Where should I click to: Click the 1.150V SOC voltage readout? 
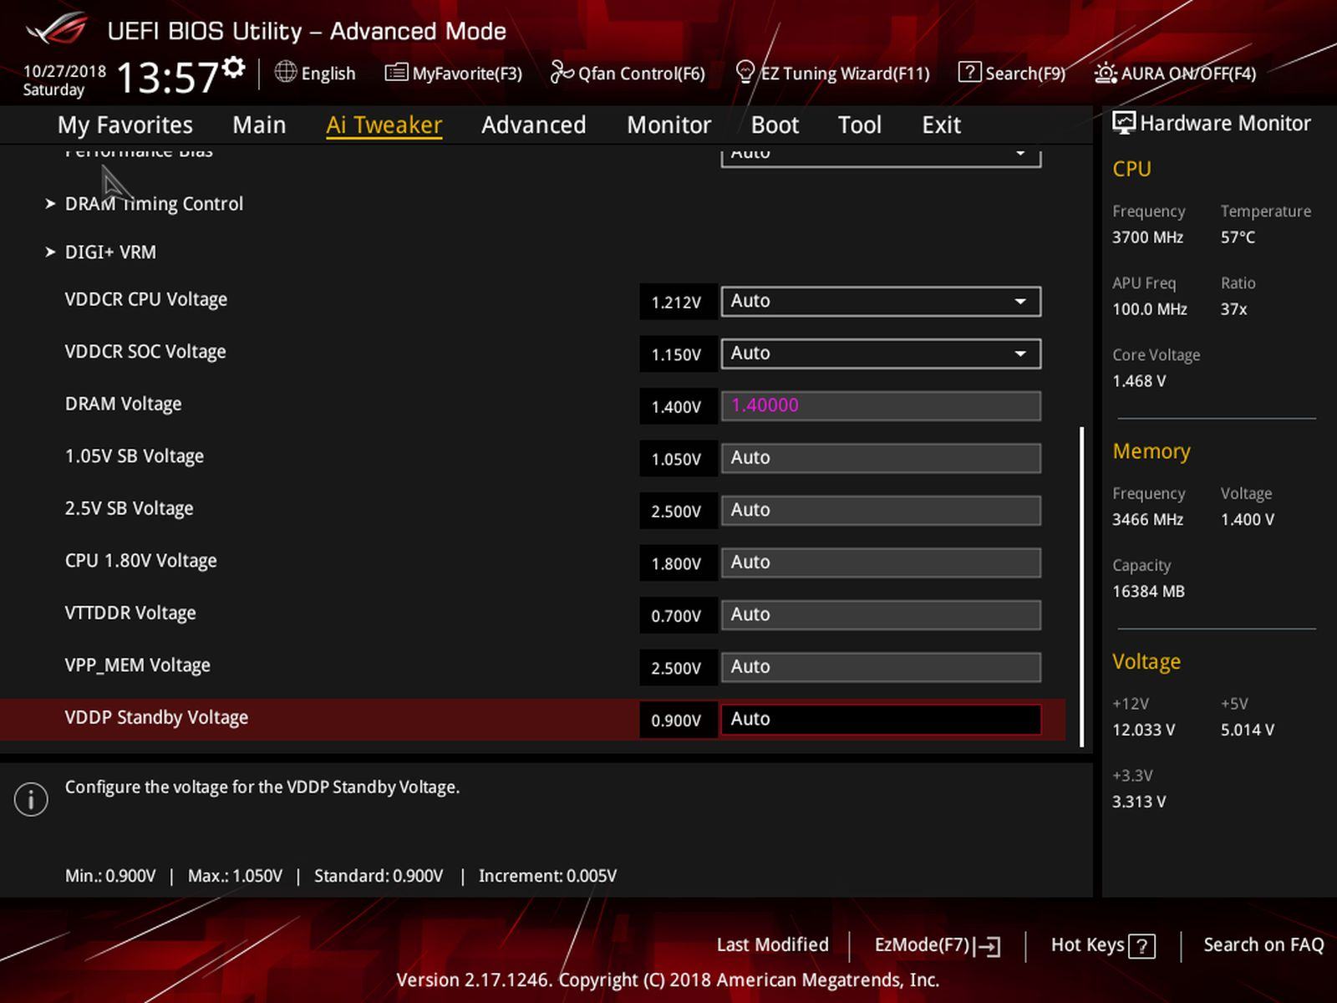click(x=678, y=354)
